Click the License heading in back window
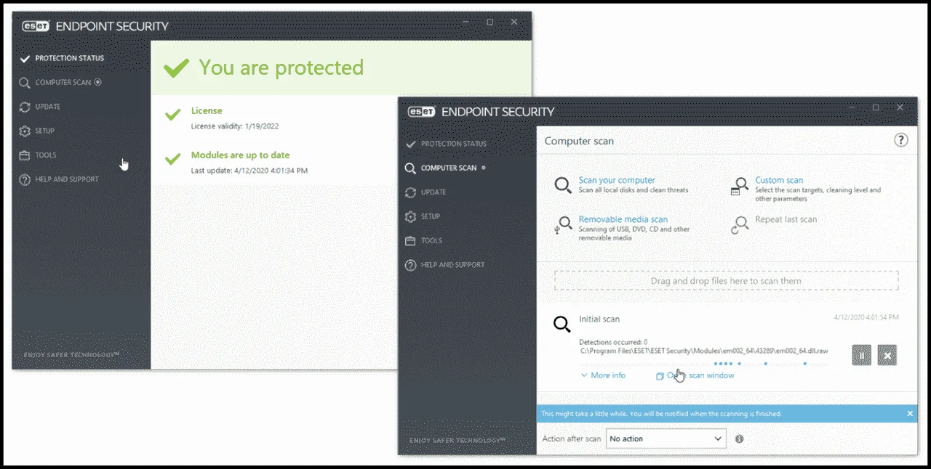Viewport: 931px width, 469px height. pyautogui.click(x=207, y=111)
